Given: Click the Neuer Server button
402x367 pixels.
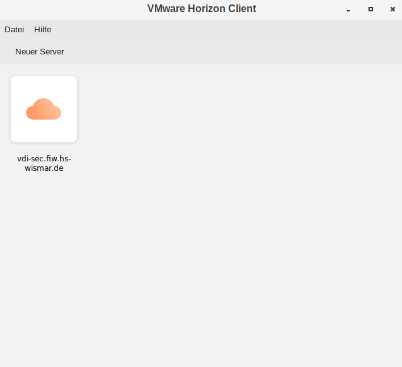Looking at the screenshot, I should pyautogui.click(x=39, y=52).
